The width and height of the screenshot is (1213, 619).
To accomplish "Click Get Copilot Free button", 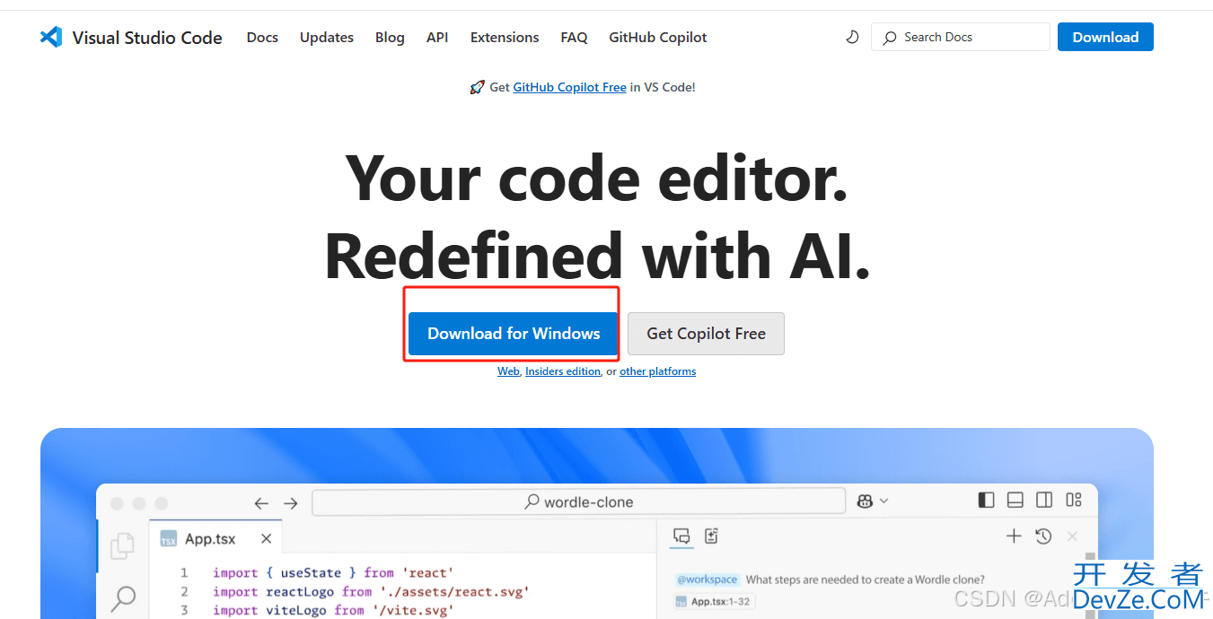I will point(706,334).
